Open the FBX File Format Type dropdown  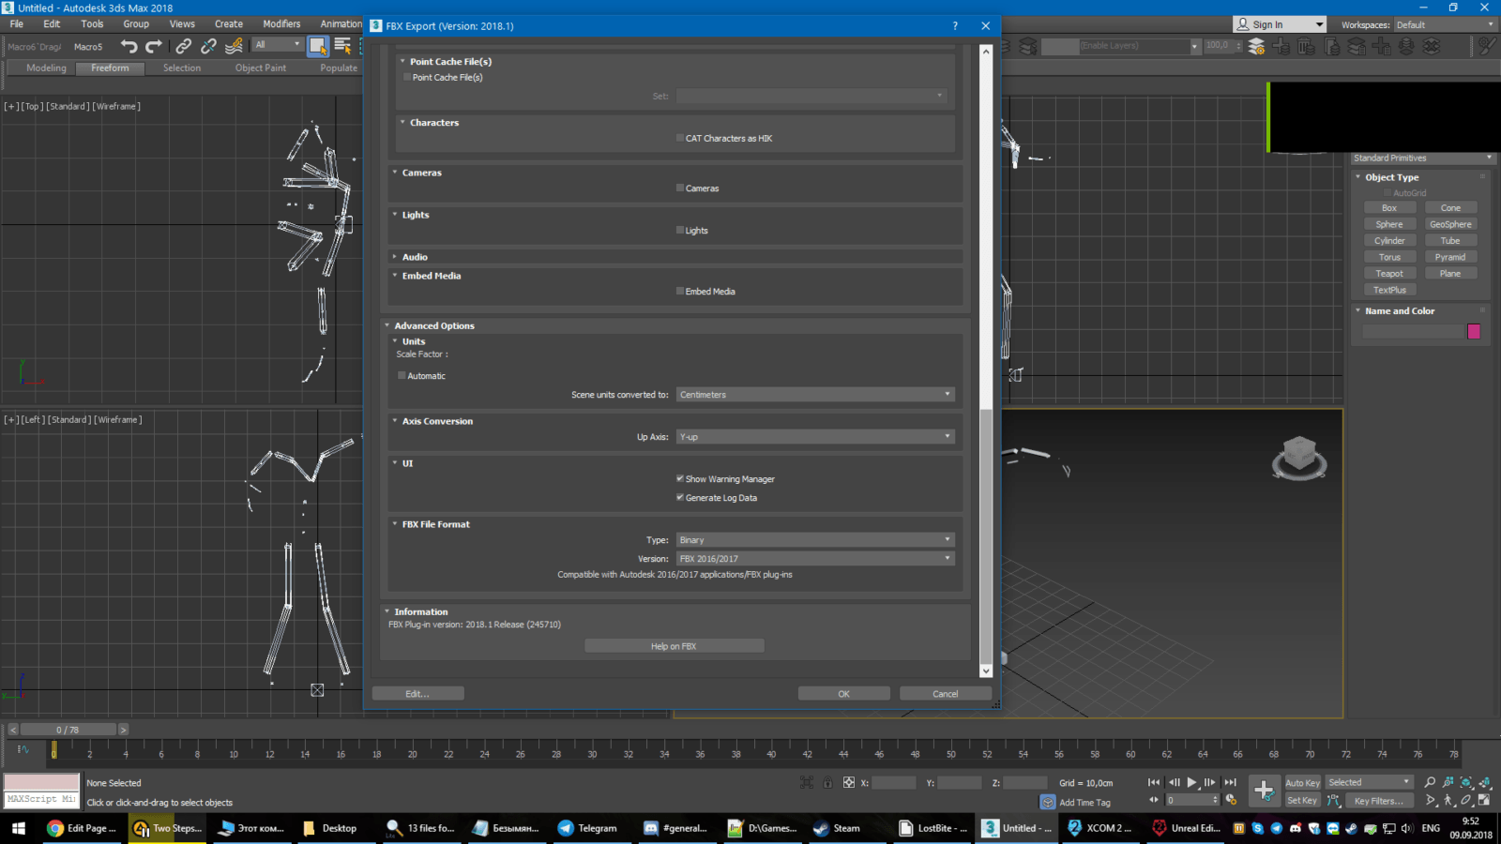[815, 539]
